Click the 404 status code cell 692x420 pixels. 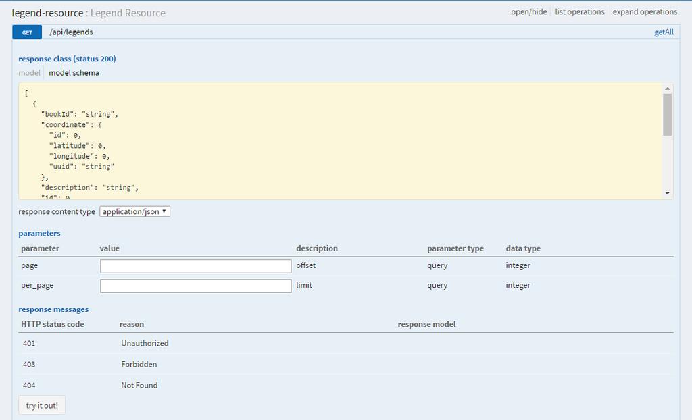[28, 385]
